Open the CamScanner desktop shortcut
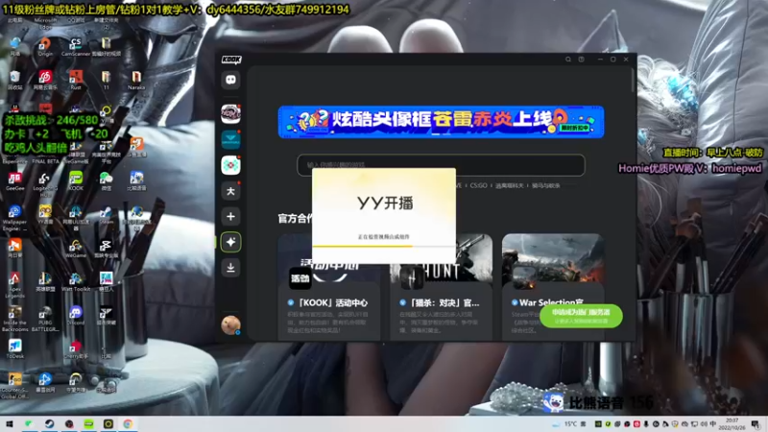Image resolution: width=768 pixels, height=432 pixels. [76, 47]
